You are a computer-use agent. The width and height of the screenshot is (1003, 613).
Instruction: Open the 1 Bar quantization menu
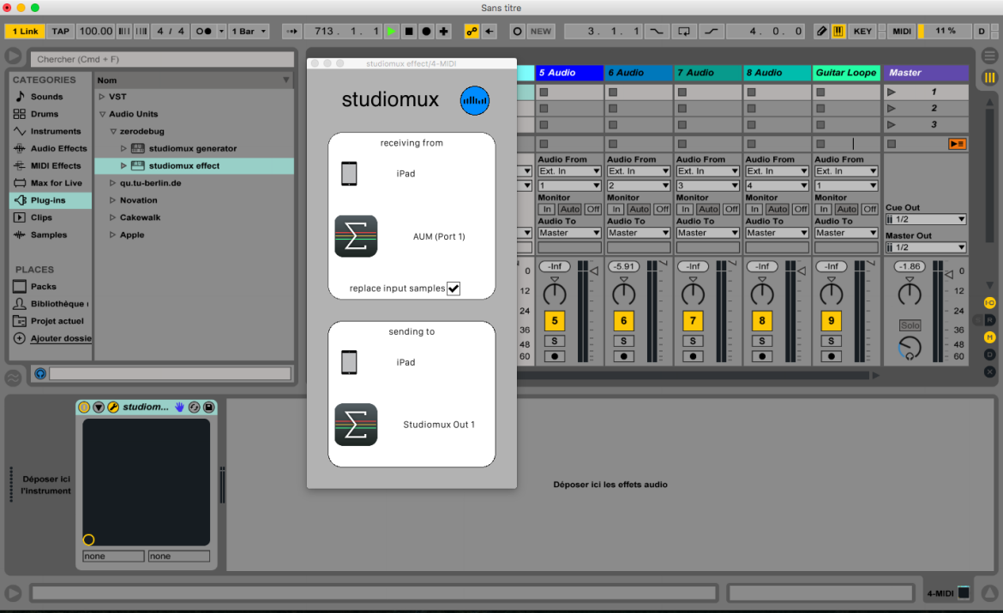click(x=249, y=32)
